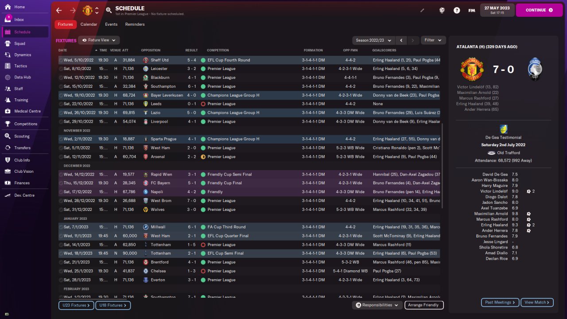Go to the previous season arrow
567x319 pixels.
pos(401,40)
